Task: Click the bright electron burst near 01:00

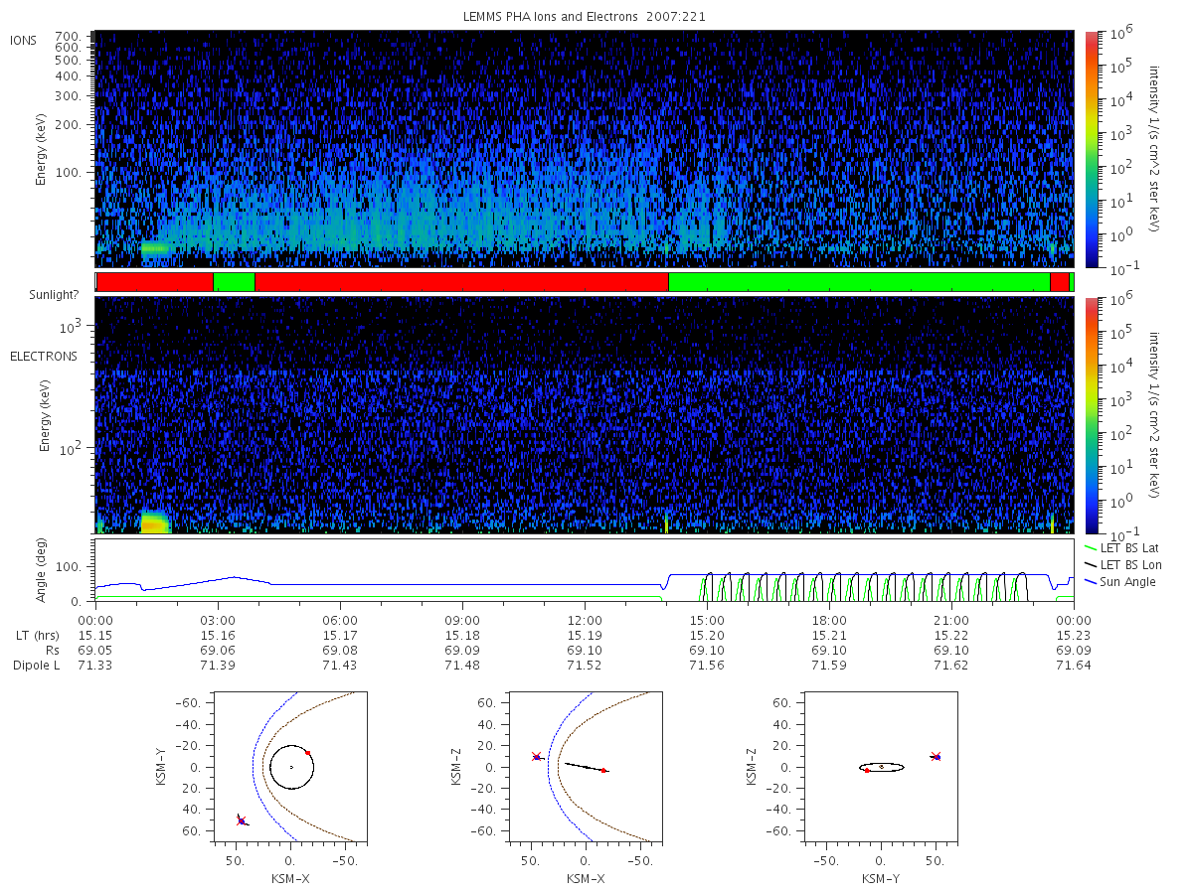Action: pos(154,521)
